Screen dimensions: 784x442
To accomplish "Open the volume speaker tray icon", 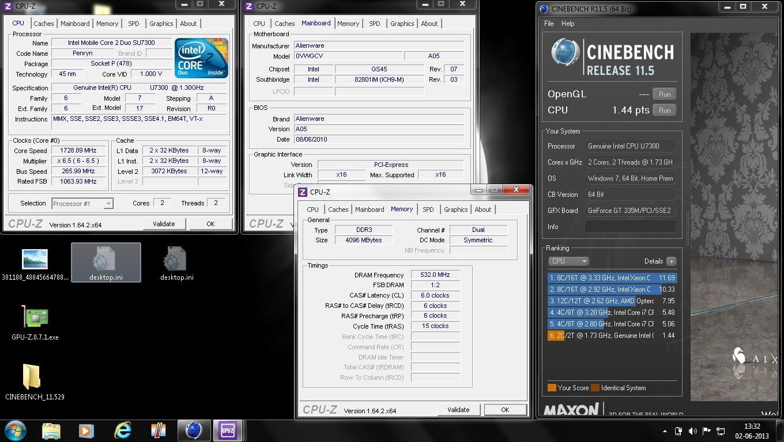I will 692,431.
